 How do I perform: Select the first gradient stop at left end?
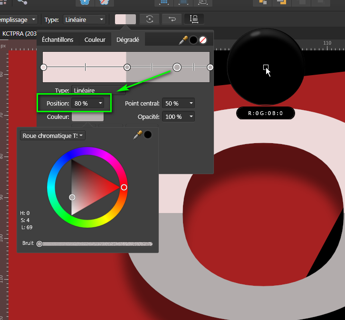[44, 68]
